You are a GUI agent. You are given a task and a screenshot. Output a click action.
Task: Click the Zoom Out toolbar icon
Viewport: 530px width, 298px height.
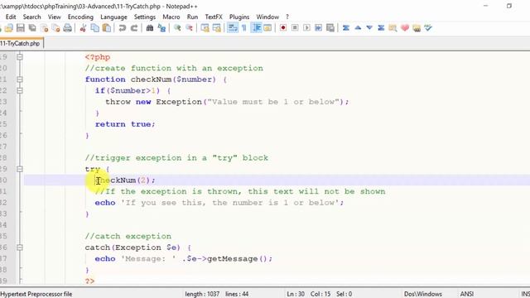point(190,28)
